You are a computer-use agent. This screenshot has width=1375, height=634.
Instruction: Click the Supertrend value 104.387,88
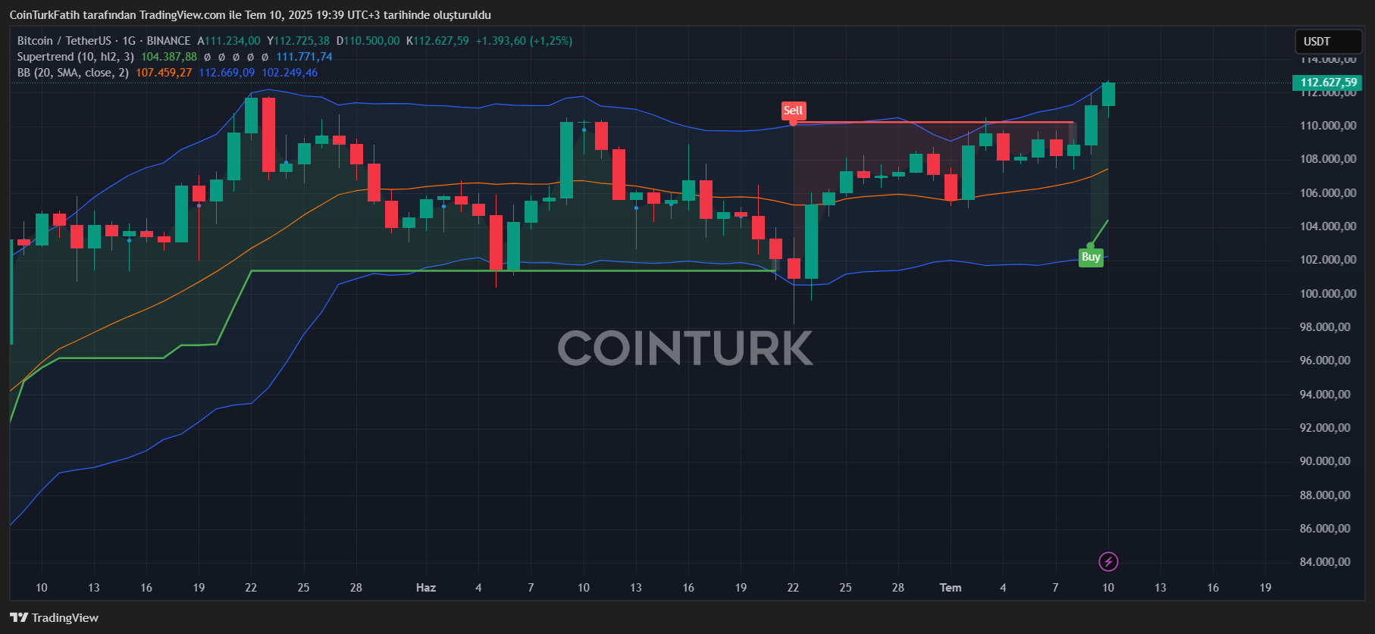tap(169, 57)
